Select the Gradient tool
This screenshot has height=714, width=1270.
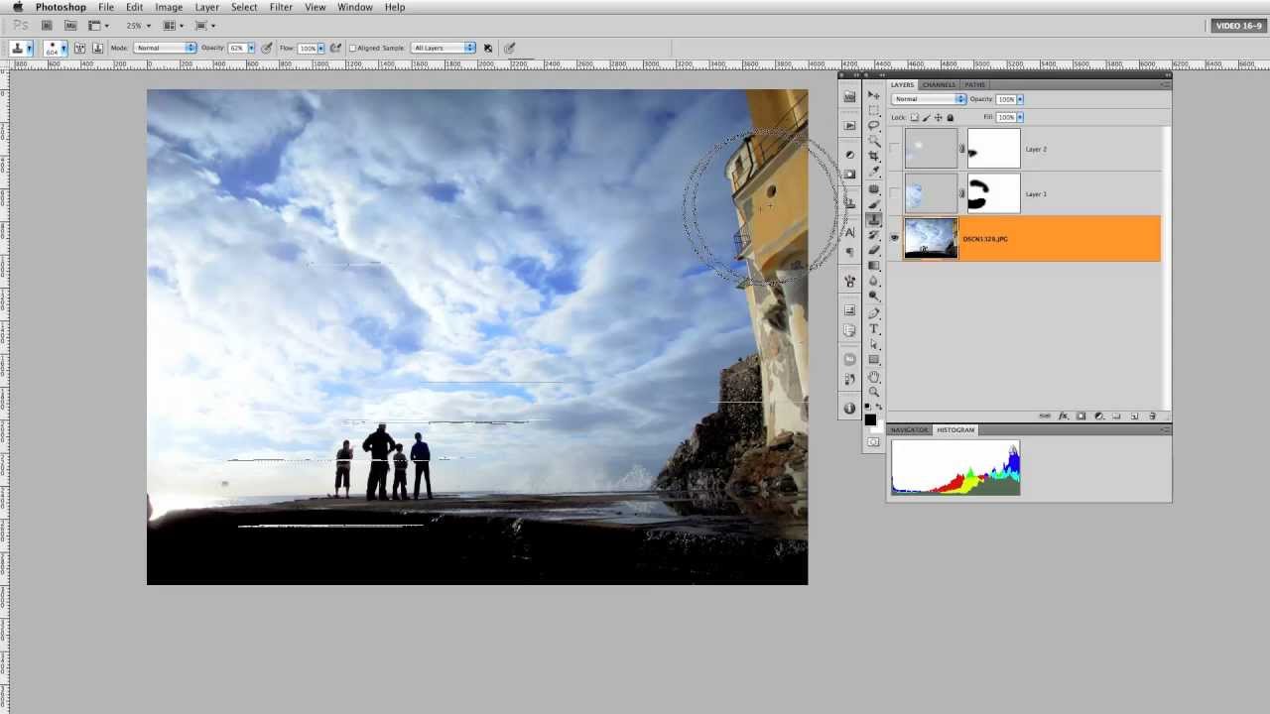[x=873, y=265]
